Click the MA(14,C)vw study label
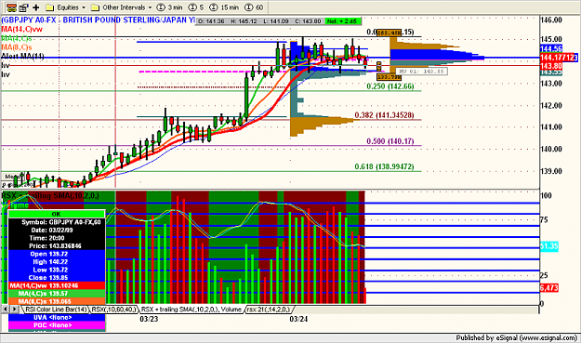Image resolution: width=581 pixels, height=343 pixels. (x=22, y=29)
